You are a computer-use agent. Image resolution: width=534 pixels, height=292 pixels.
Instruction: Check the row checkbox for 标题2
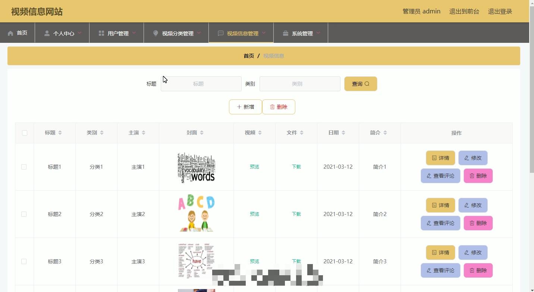(x=24, y=214)
